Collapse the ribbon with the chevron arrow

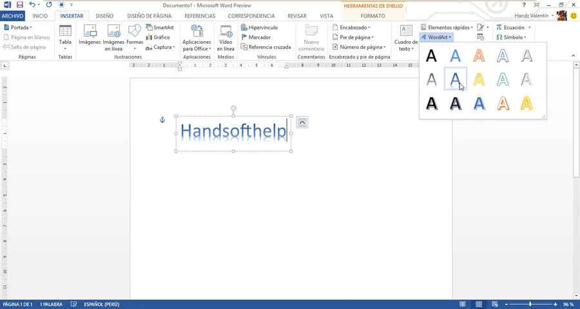click(574, 56)
